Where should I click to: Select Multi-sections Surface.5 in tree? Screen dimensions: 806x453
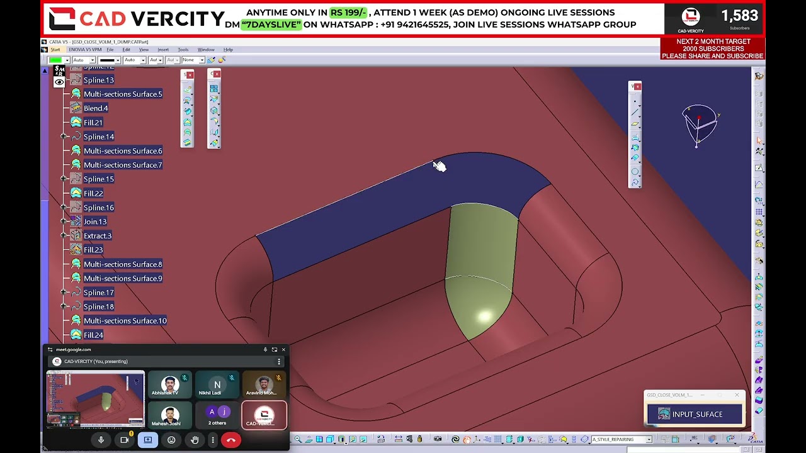click(123, 94)
